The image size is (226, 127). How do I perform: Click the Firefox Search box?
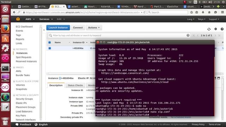168,12
